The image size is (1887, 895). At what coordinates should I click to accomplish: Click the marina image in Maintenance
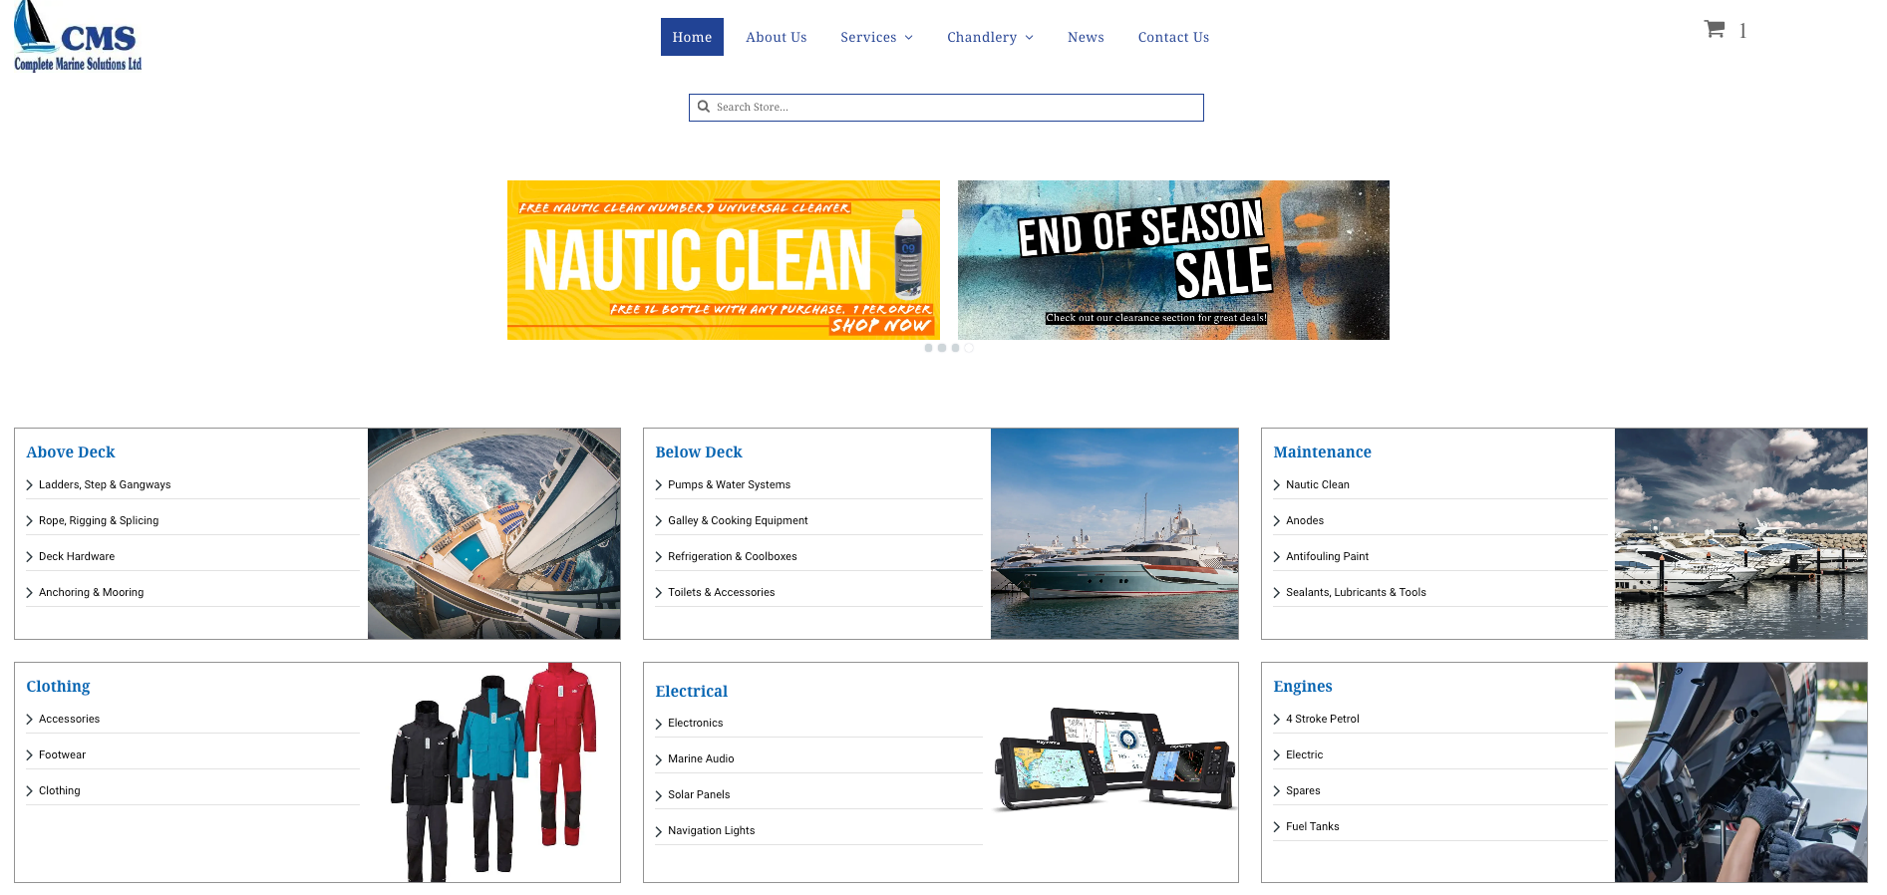click(x=1740, y=533)
